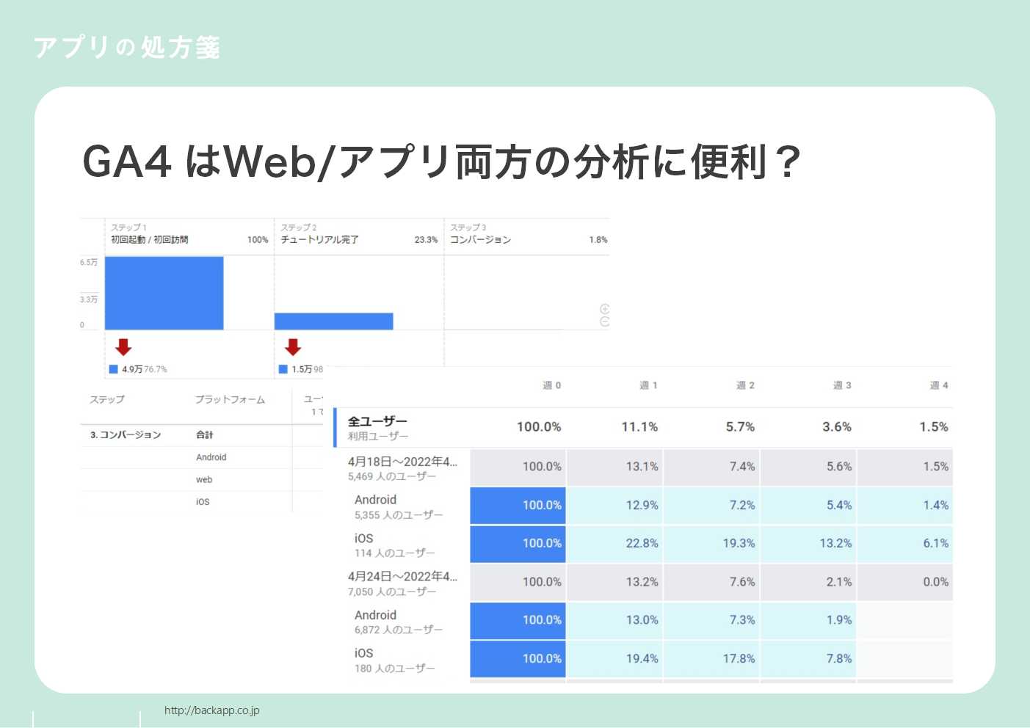1030x728 pixels.
Task: Click the blue legend square next to 4.9万
Action: tap(112, 369)
